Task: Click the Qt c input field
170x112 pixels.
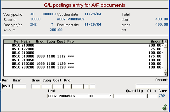Action: point(152,96)
